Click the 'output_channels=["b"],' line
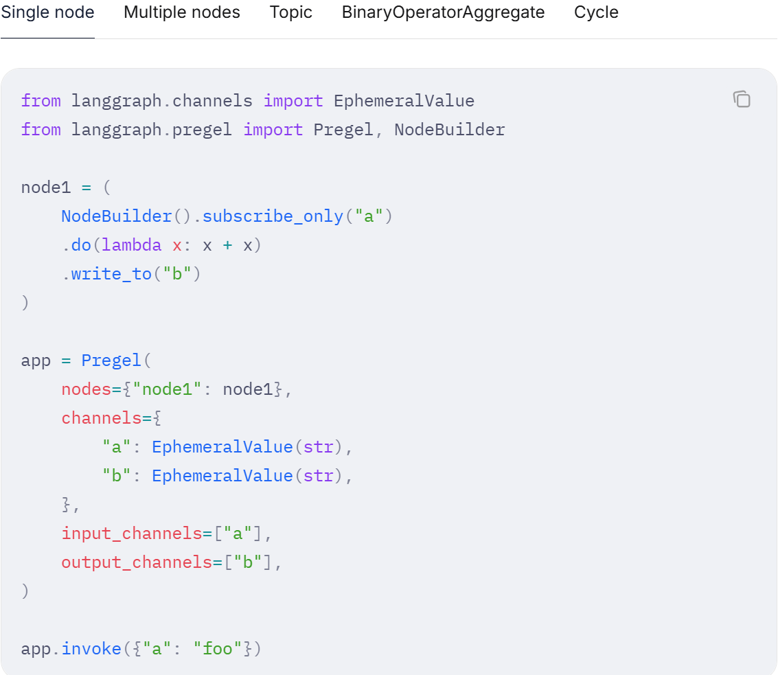The height and width of the screenshot is (675, 778). coord(172,562)
